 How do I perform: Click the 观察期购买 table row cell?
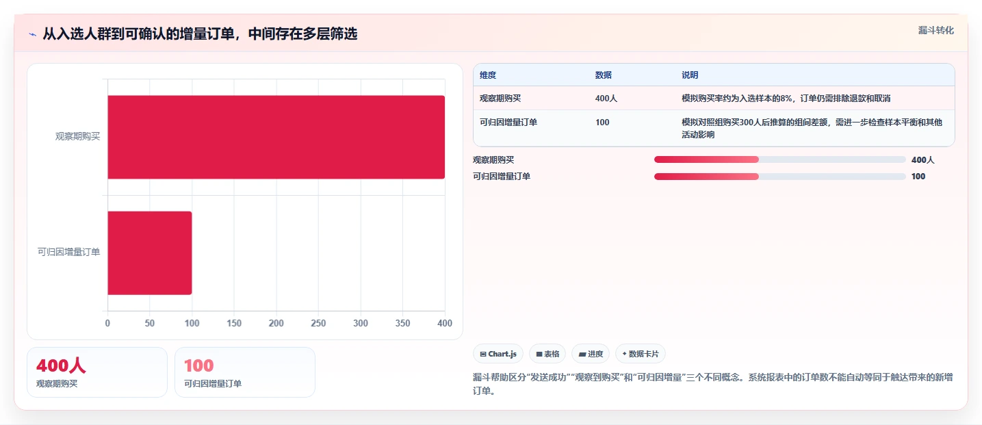(x=500, y=99)
